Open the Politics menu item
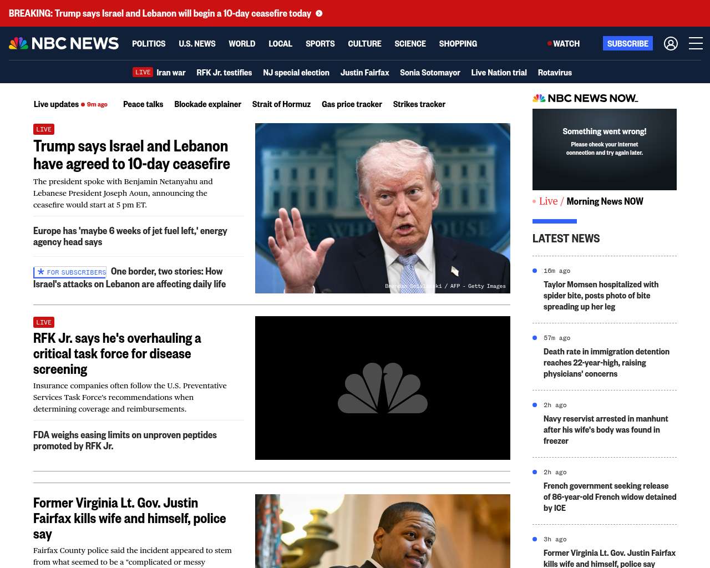 pos(149,43)
